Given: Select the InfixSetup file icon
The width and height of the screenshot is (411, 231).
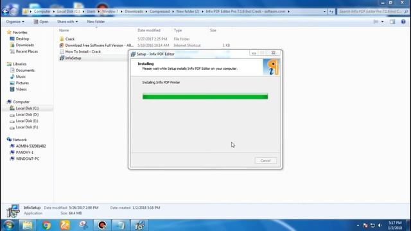Looking at the screenshot, I should click(x=62, y=58).
